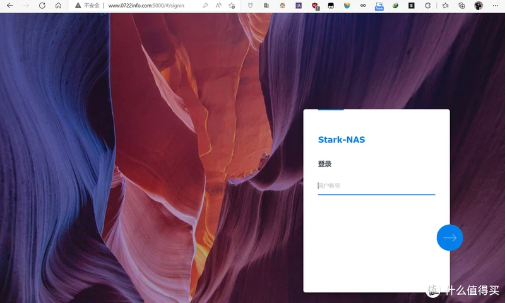Reload the page with refresh icon
The height and width of the screenshot is (303, 505).
click(42, 6)
